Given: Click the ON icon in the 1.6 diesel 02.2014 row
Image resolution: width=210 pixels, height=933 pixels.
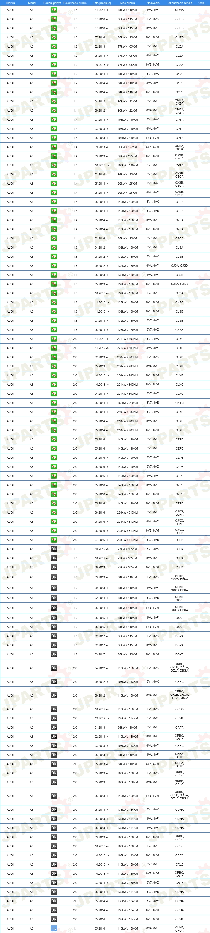Looking at the screenshot, I should tap(54, 598).
